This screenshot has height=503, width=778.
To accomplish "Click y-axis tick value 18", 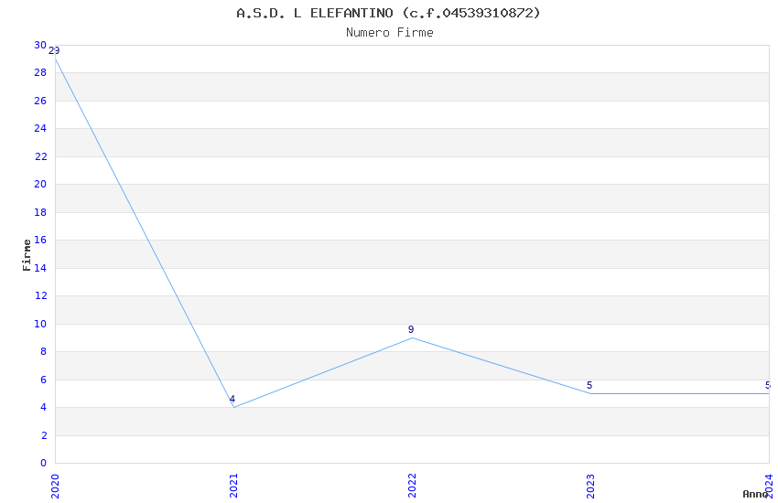I will point(40,212).
